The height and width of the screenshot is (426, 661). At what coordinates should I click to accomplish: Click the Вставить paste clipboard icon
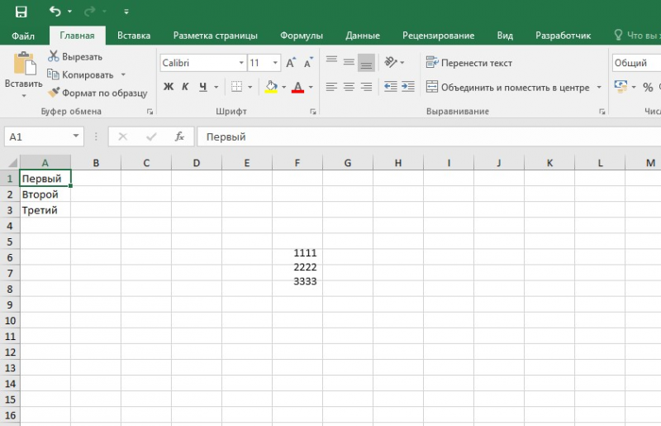pos(24,64)
